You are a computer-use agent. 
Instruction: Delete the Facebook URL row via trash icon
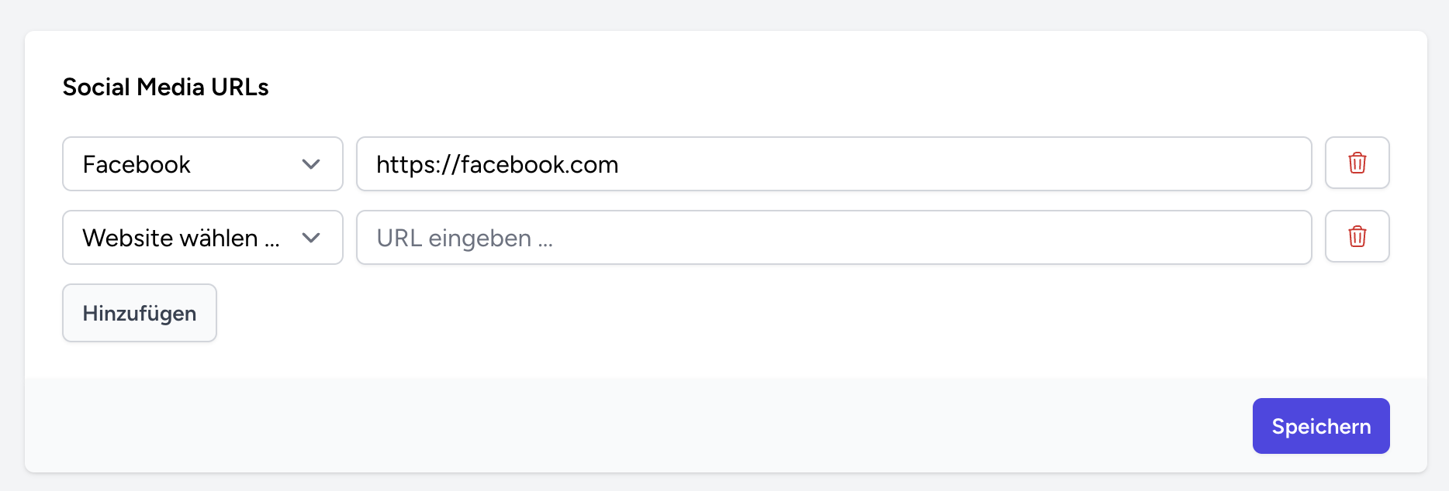(1357, 163)
